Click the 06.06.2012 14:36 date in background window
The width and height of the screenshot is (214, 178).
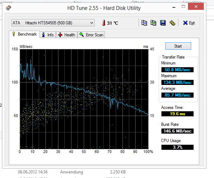[33, 172]
